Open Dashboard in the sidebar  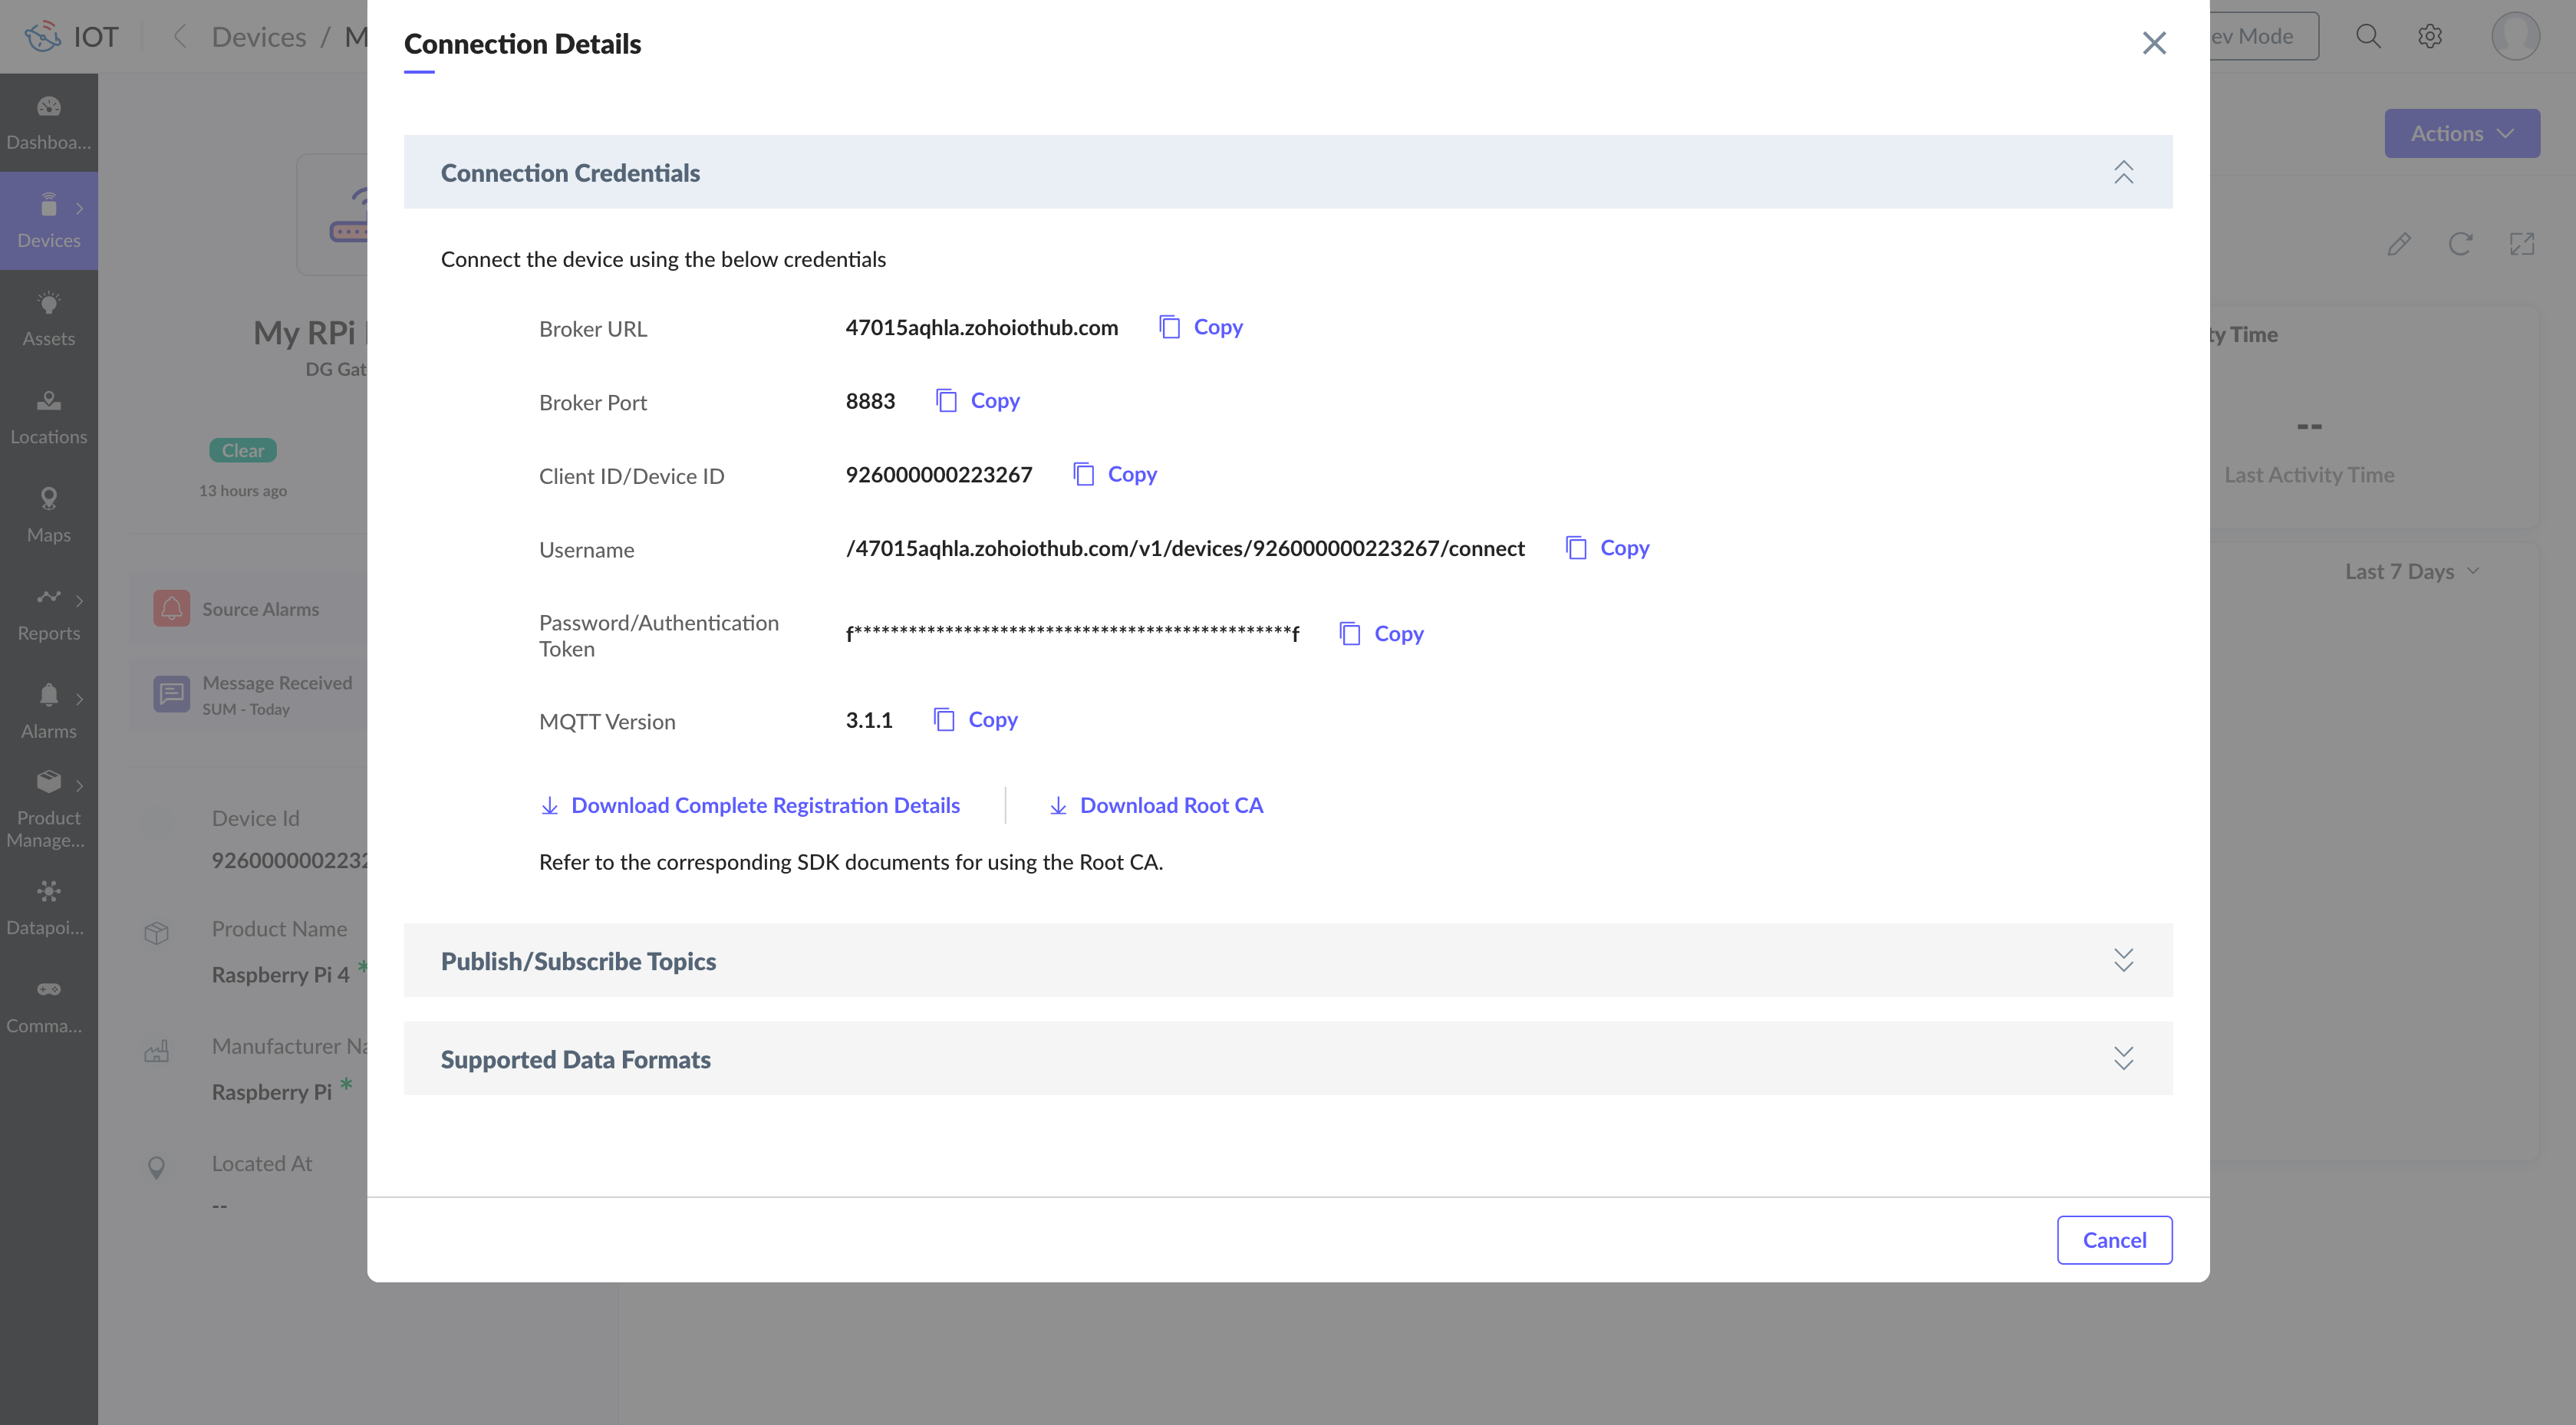pyautogui.click(x=48, y=122)
